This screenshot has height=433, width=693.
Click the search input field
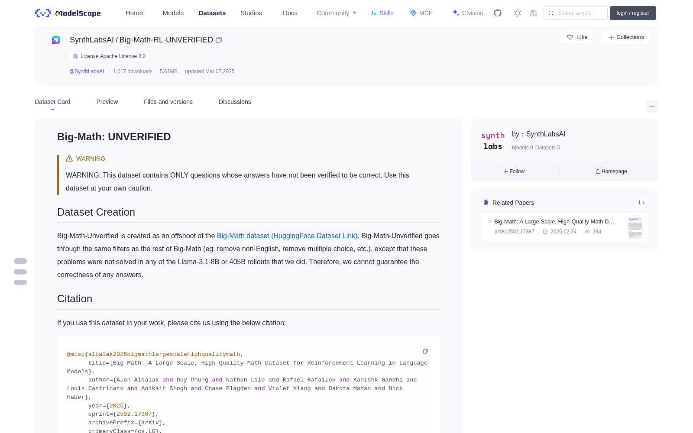(576, 13)
